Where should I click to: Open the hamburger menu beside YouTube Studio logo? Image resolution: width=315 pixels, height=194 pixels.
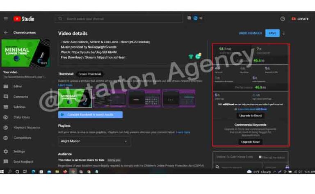tap(6, 19)
